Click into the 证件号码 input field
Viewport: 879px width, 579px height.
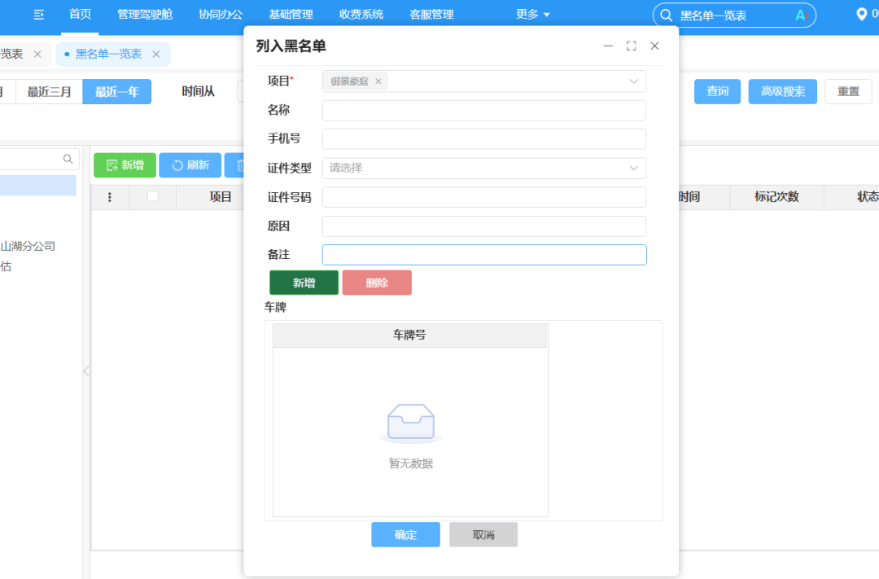483,197
